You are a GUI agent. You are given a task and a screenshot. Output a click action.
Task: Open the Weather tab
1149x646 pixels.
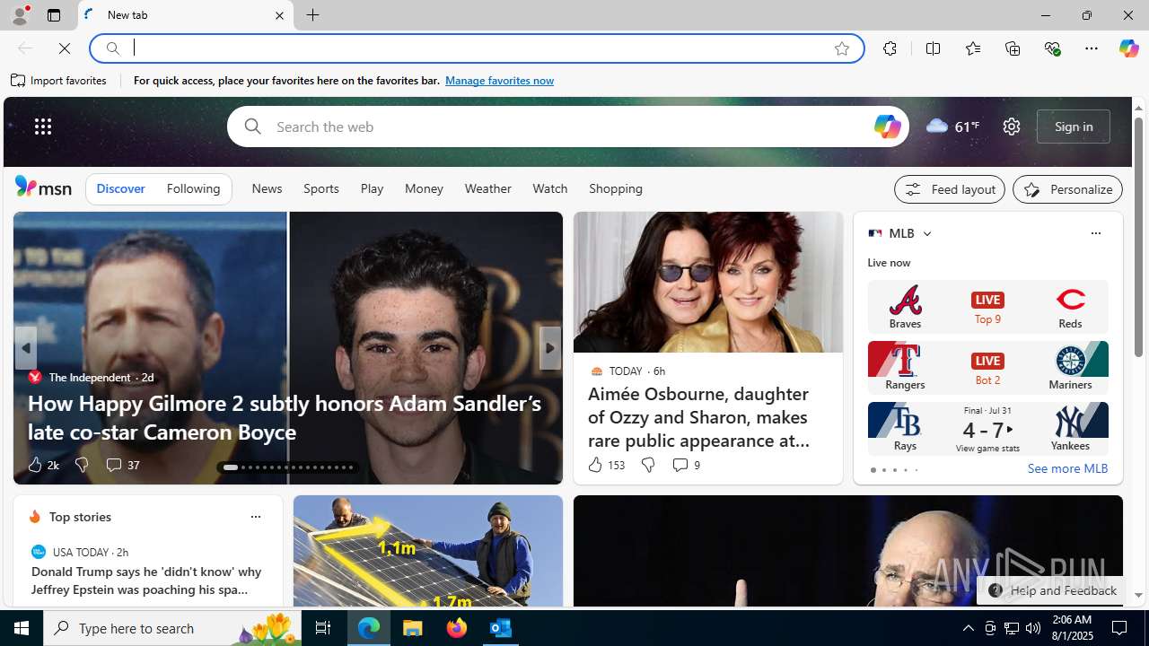487,188
